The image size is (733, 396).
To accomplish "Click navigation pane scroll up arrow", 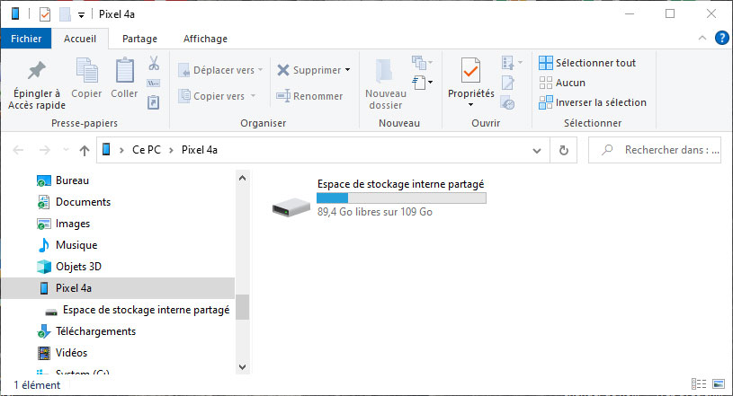I will [x=242, y=179].
